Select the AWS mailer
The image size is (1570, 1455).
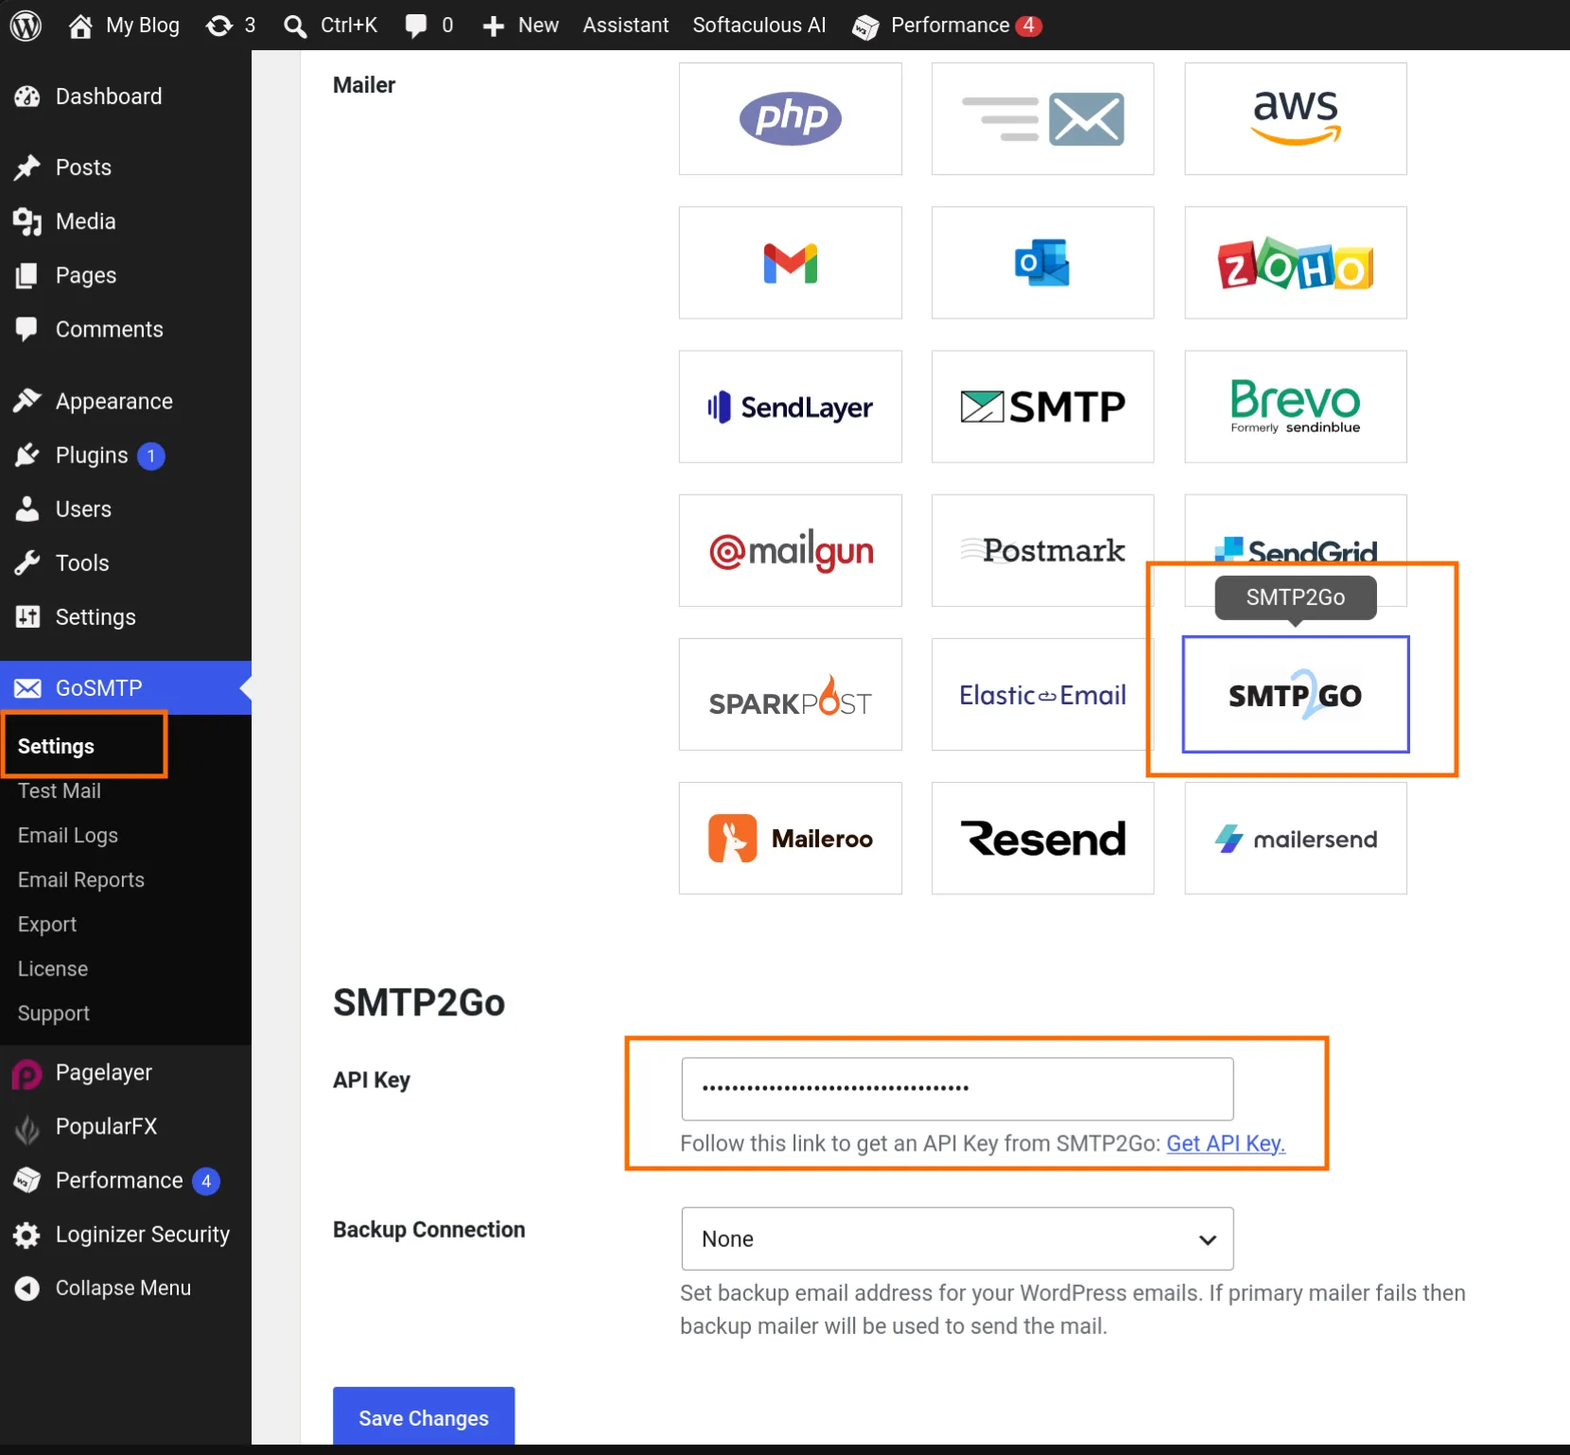click(x=1295, y=119)
